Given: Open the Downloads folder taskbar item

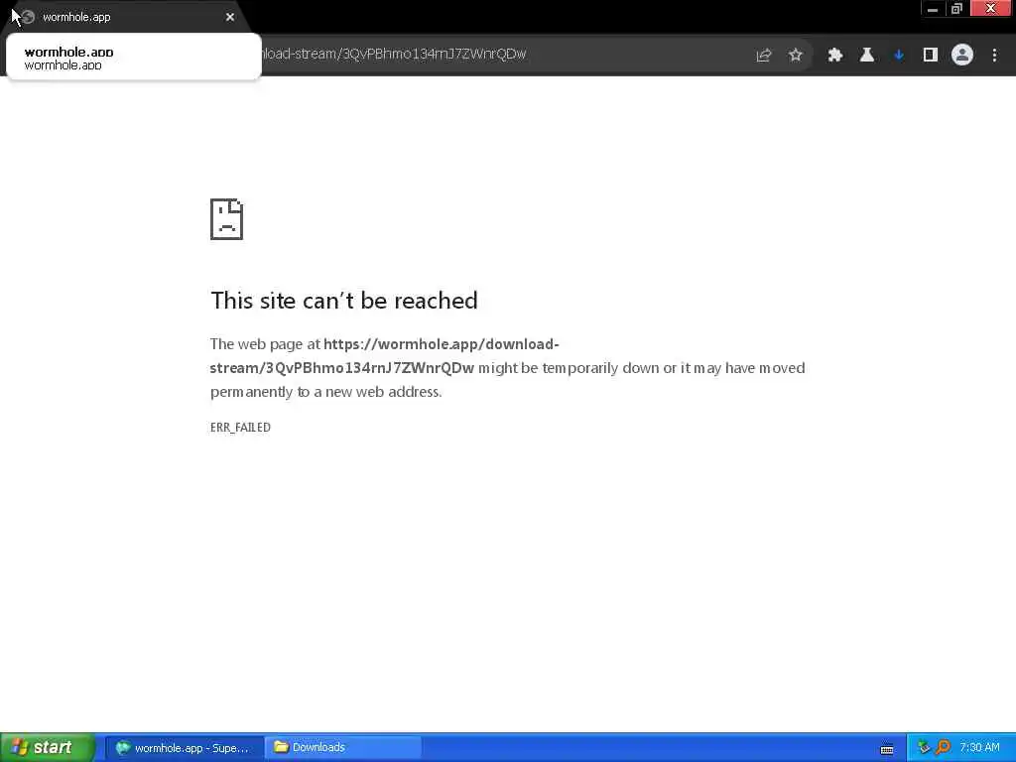Looking at the screenshot, I should pyautogui.click(x=343, y=748).
